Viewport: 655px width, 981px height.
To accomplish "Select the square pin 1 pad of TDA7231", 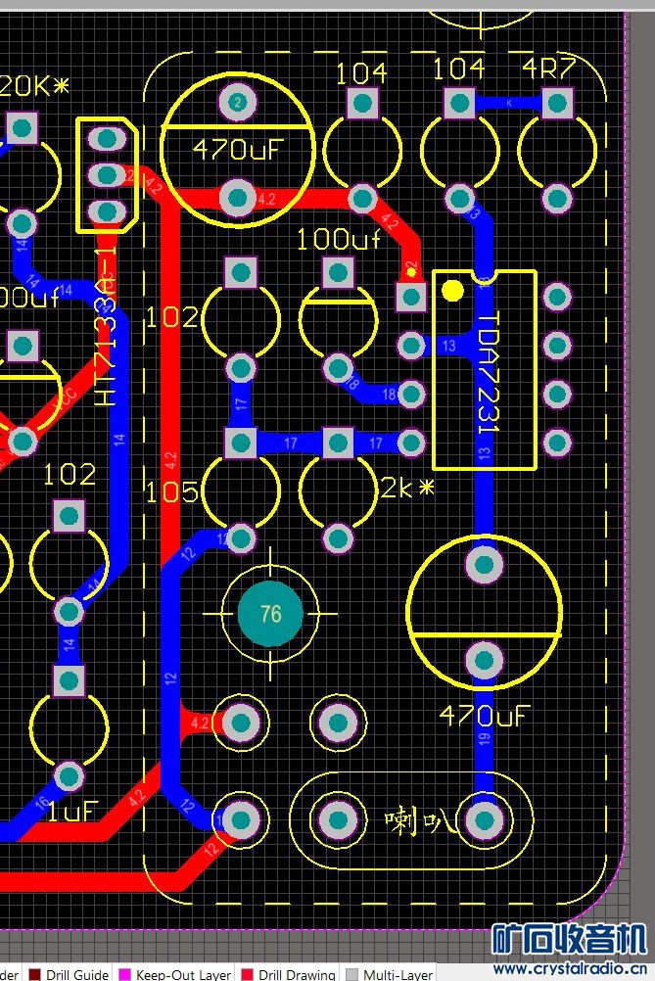I will pyautogui.click(x=411, y=297).
